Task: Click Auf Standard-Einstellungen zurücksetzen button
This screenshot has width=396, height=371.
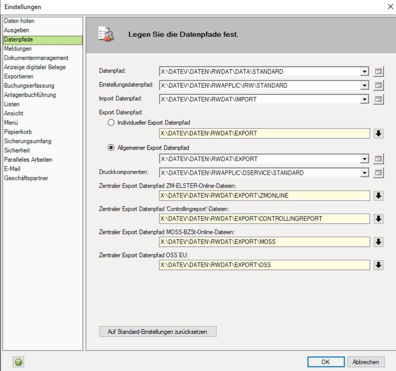Action: [158, 332]
